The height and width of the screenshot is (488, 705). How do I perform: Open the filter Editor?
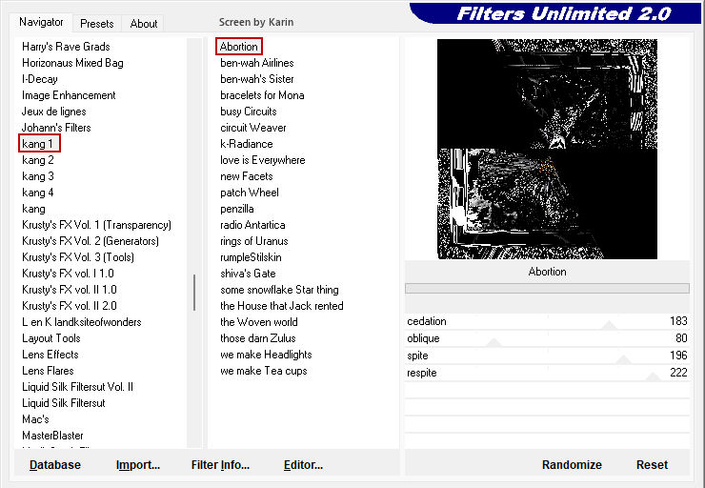pyautogui.click(x=303, y=465)
